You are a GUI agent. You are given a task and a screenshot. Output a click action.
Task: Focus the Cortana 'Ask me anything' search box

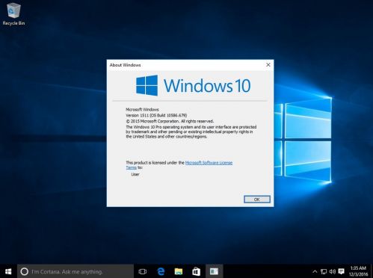[75, 271]
